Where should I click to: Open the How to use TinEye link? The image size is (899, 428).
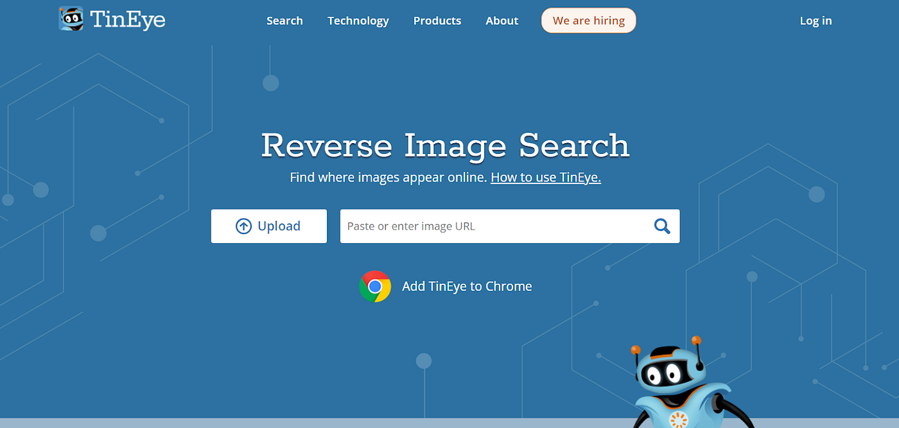tap(545, 177)
